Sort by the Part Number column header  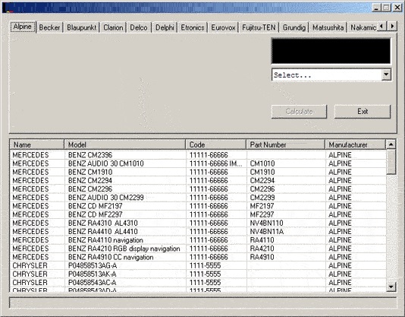pos(286,144)
